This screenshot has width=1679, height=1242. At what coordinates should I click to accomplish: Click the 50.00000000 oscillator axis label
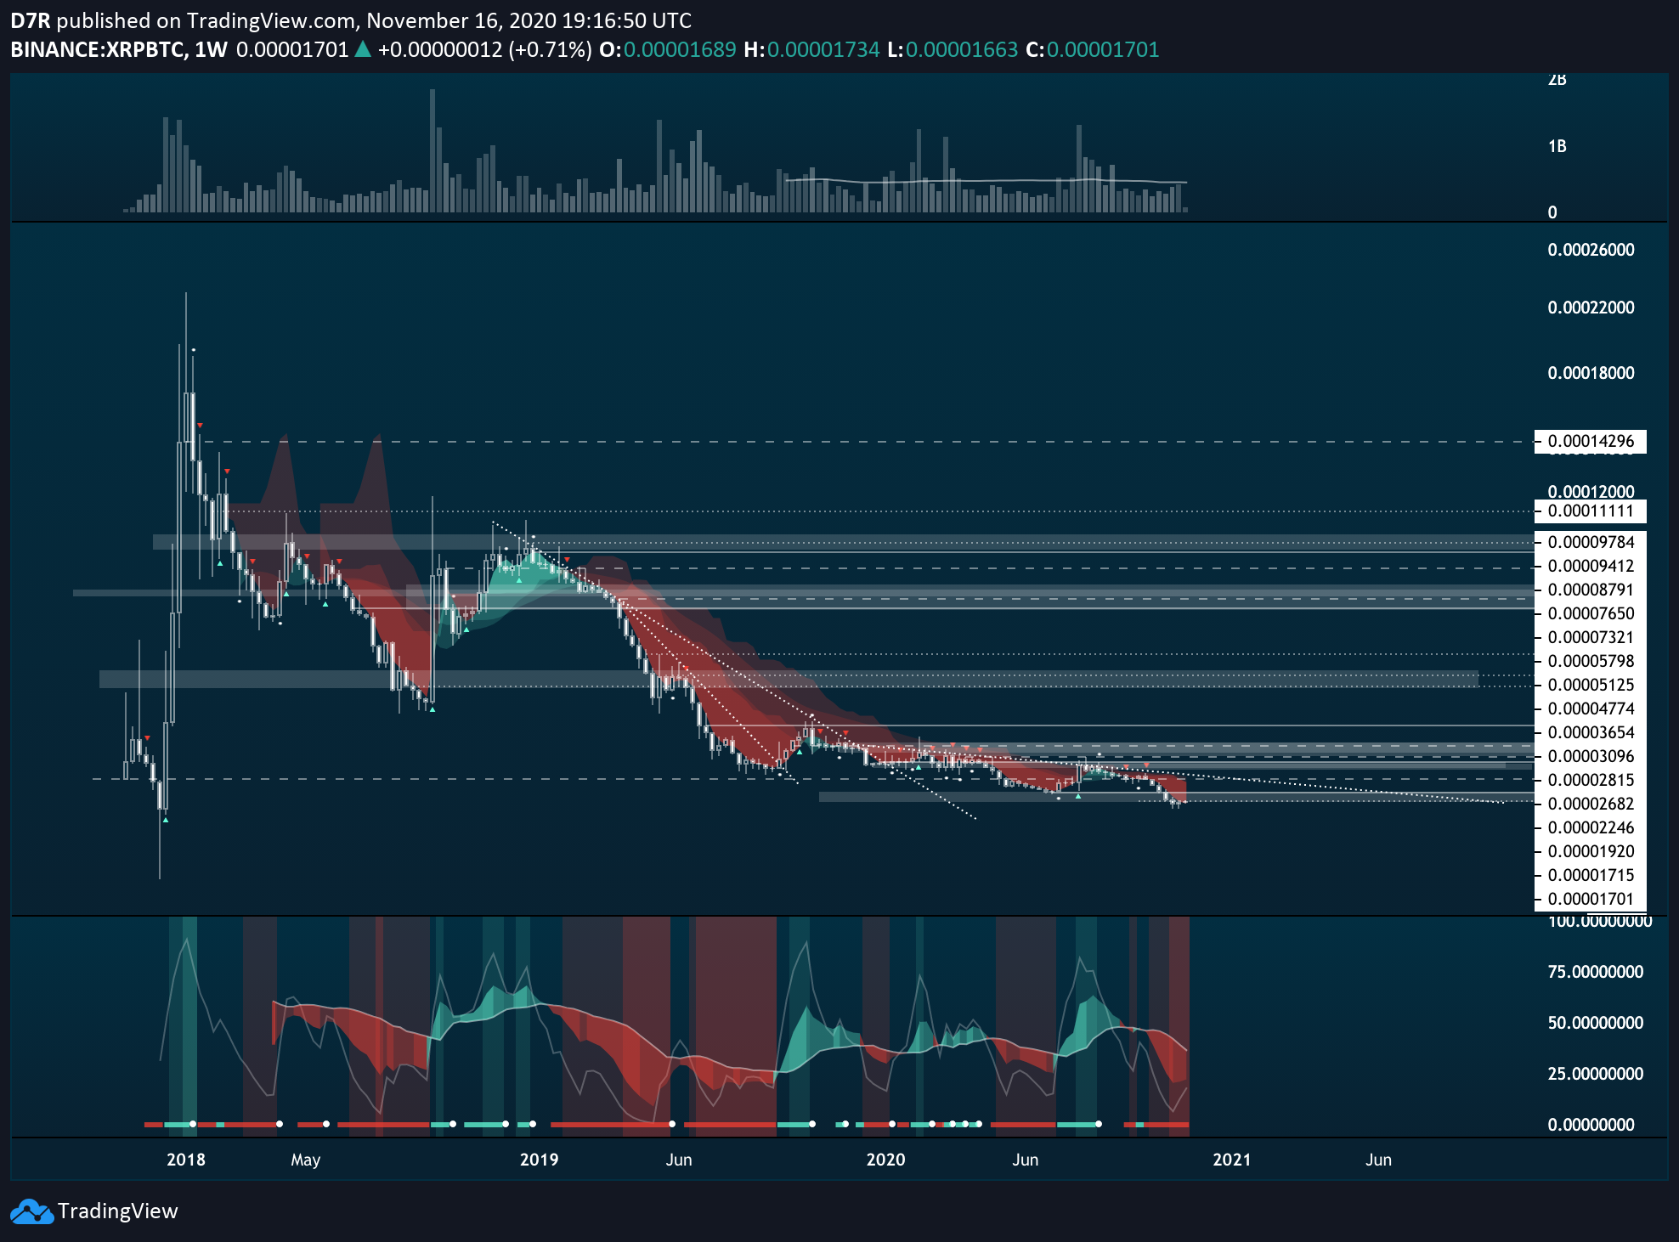(1595, 1023)
